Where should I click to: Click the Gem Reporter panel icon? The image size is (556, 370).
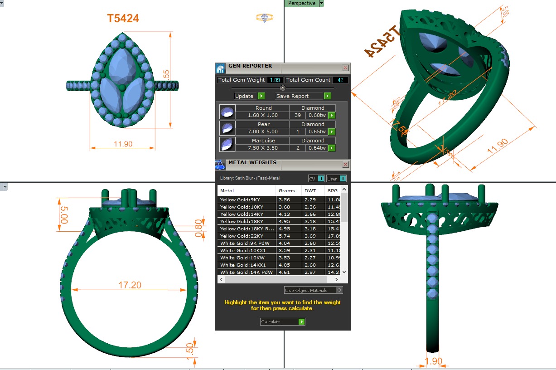220,68
